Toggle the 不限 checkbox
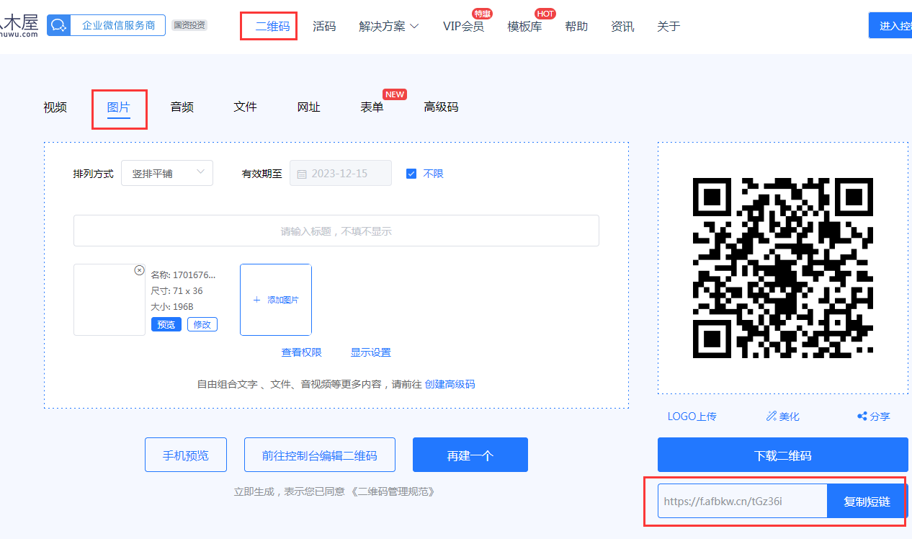Image resolution: width=912 pixels, height=539 pixels. pyautogui.click(x=411, y=174)
